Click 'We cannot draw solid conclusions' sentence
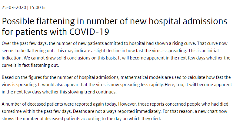This screenshot has height=125, width=233. tap(70, 58)
